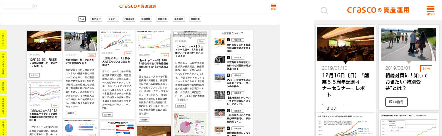Tap the magnifier search icon in mobile view
The width and height of the screenshot is (442, 136).
(324, 11)
